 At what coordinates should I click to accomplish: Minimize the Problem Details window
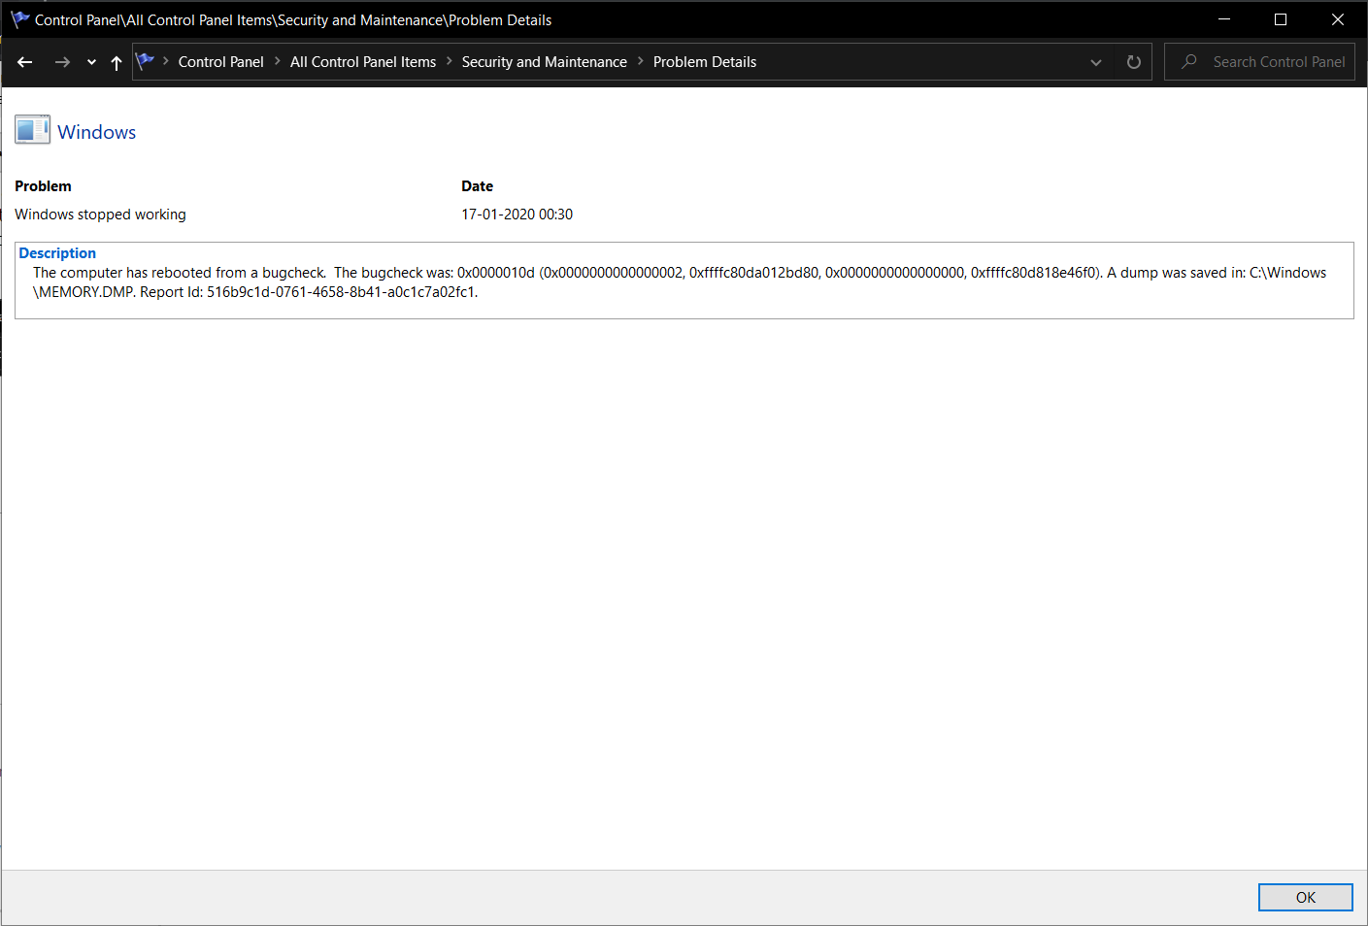[1224, 19]
